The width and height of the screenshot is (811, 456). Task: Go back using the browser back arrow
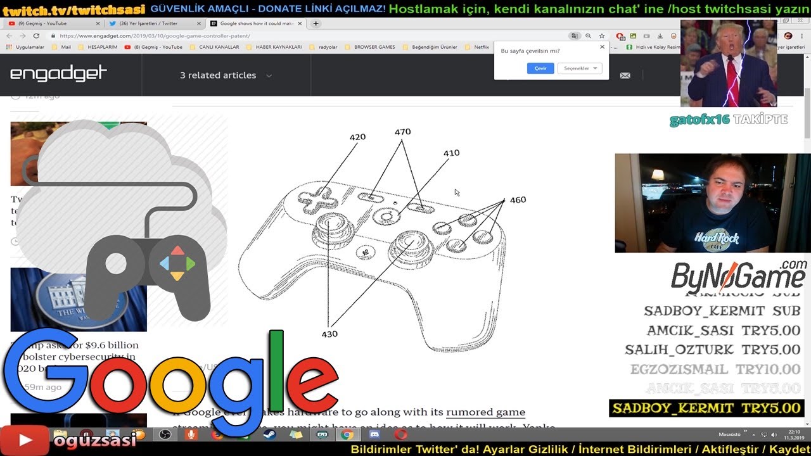pyautogui.click(x=11, y=36)
